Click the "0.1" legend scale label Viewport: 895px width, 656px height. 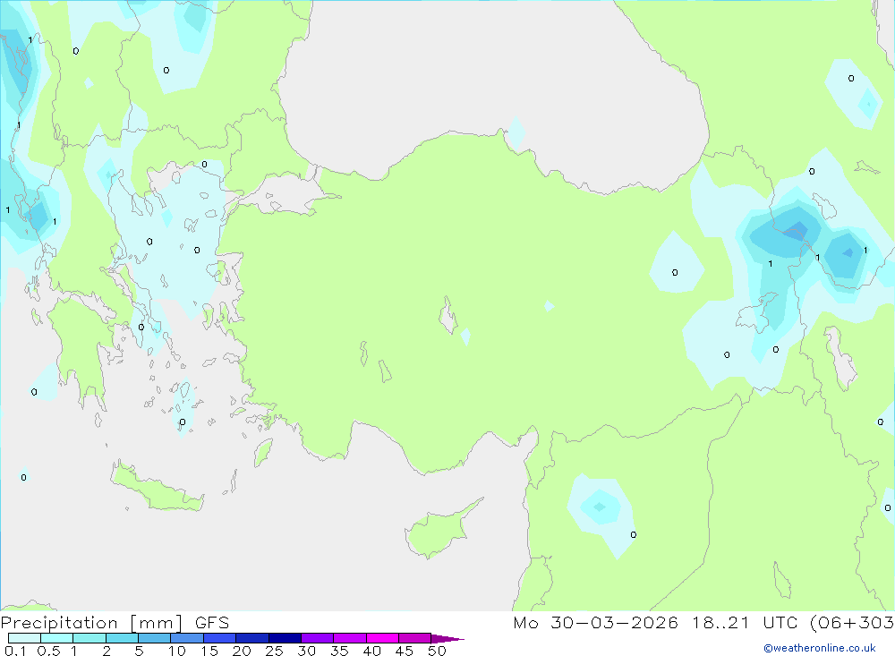15,651
